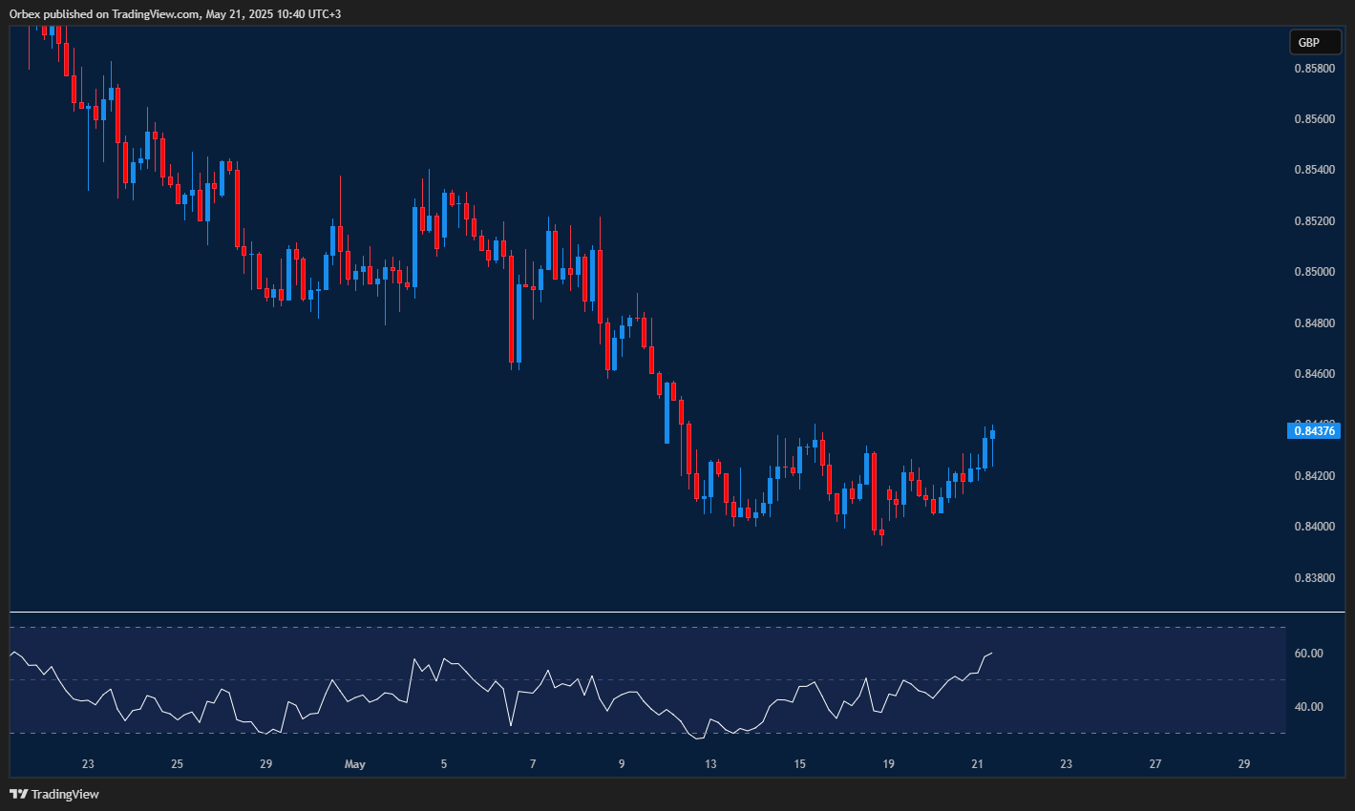
Task: Click the RSI dip near May 13
Action: pyautogui.click(x=696, y=738)
